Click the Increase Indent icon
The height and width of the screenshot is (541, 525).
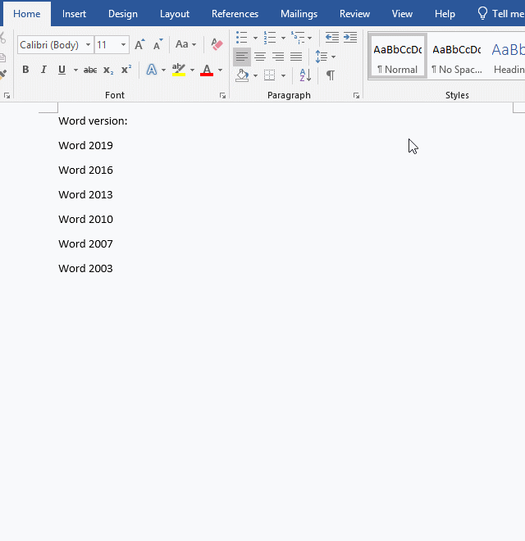point(350,37)
